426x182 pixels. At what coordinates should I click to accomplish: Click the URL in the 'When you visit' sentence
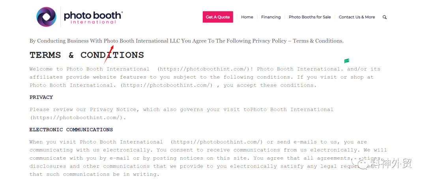217,142
